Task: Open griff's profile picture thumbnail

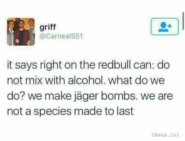Action: pos(21,32)
